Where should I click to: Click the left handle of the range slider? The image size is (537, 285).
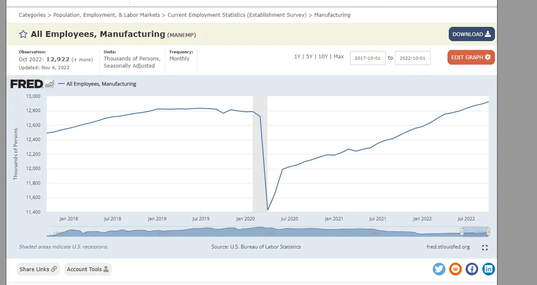pyautogui.click(x=462, y=232)
